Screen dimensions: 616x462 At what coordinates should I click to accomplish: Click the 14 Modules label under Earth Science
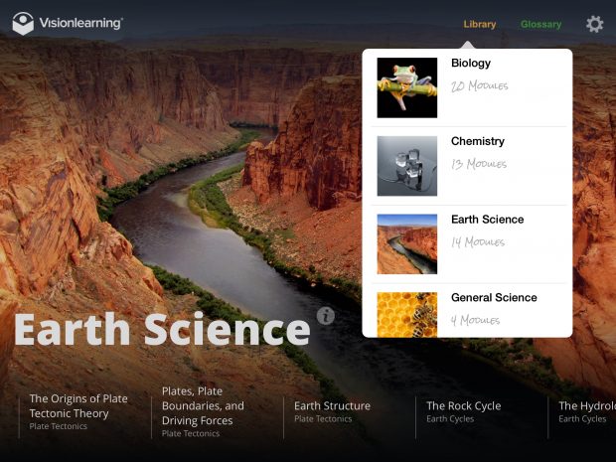pyautogui.click(x=478, y=242)
